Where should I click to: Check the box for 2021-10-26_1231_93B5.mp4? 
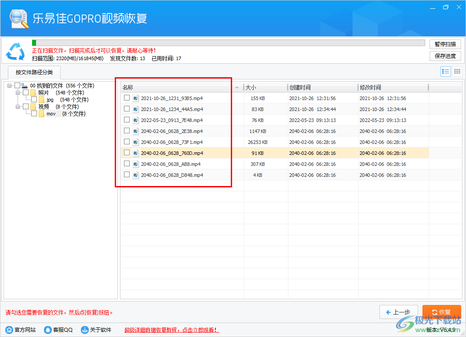coord(127,97)
